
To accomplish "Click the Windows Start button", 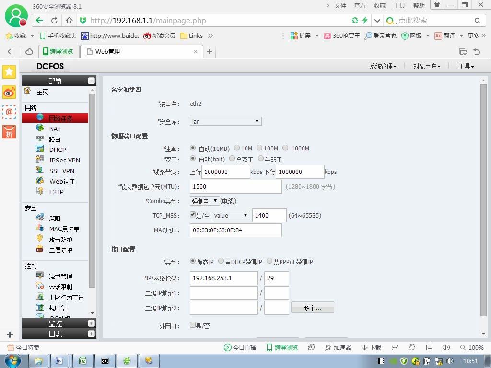I will [13, 361].
